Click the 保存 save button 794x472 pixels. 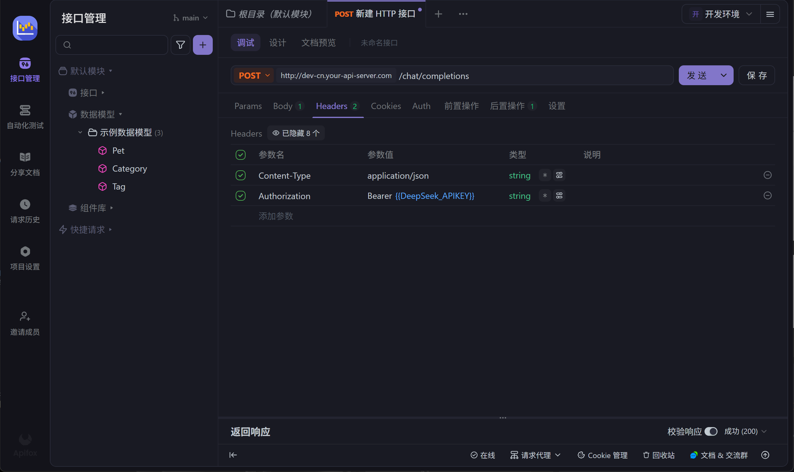[757, 75]
